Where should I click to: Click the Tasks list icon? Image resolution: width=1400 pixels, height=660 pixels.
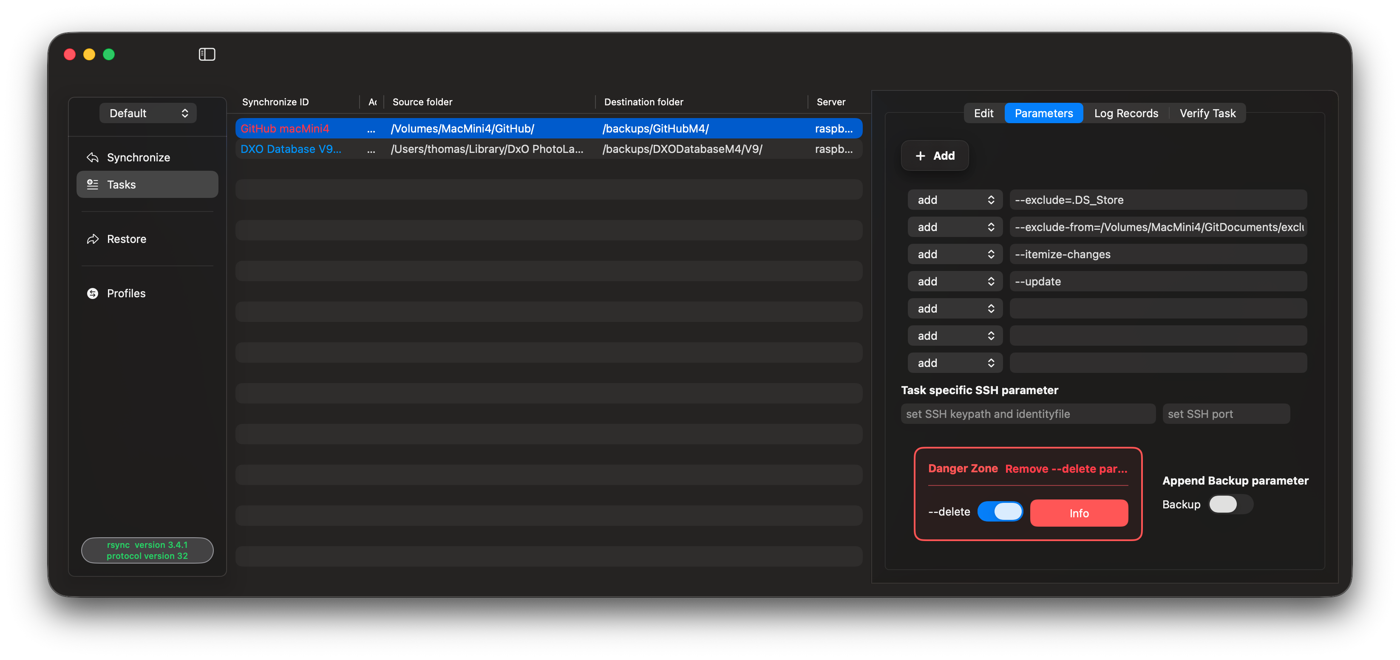pyautogui.click(x=92, y=185)
